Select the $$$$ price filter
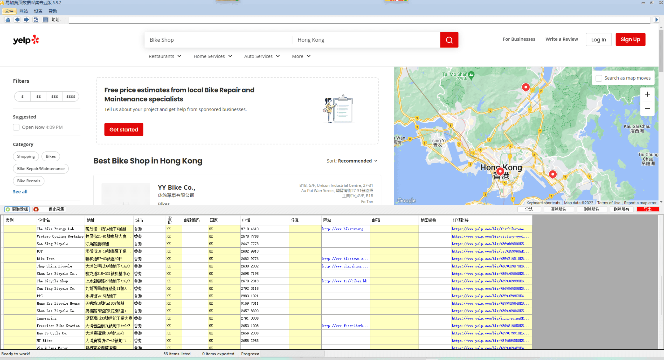This screenshot has width=664, height=360. (71, 97)
